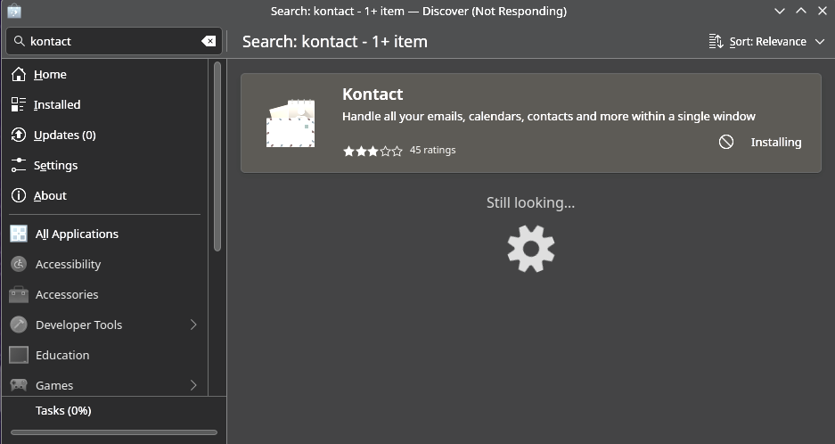
Task: Click the Installed apps icon
Action: click(19, 105)
